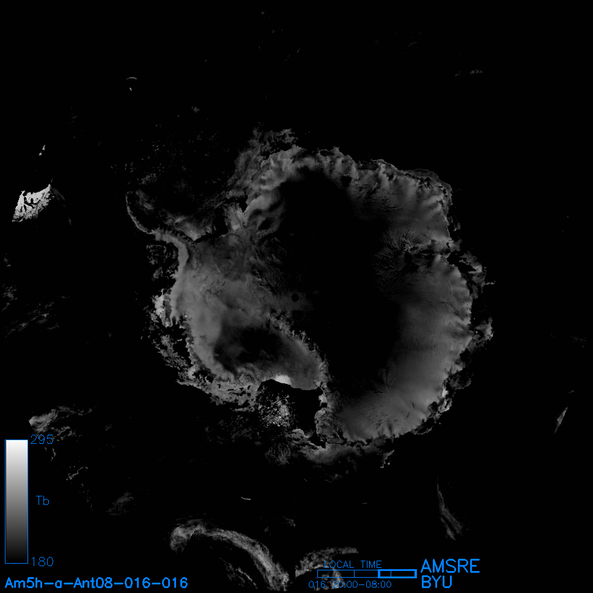593x593 pixels.
Task: Click the bold highlighted local time segment
Action: pos(397,573)
